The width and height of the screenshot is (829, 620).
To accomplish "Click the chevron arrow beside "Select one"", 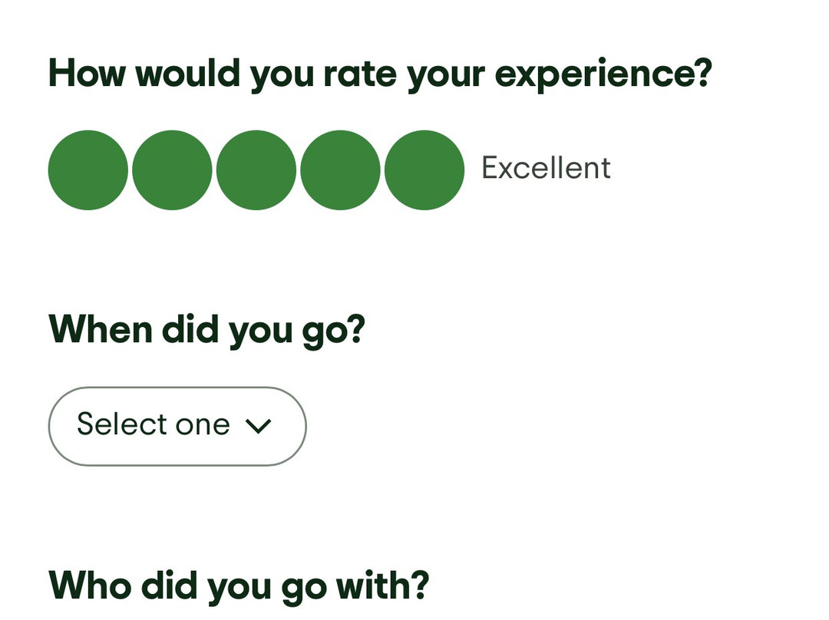I will coord(258,427).
